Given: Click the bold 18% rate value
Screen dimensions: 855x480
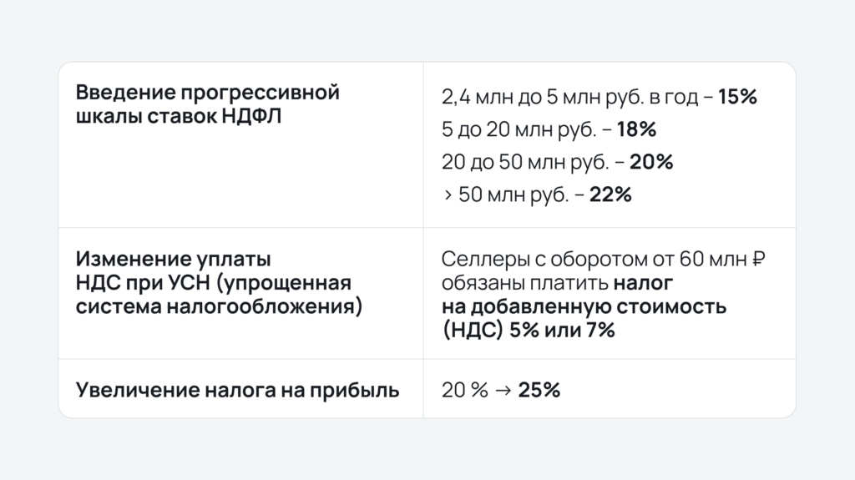Looking at the screenshot, I should click(x=635, y=129).
